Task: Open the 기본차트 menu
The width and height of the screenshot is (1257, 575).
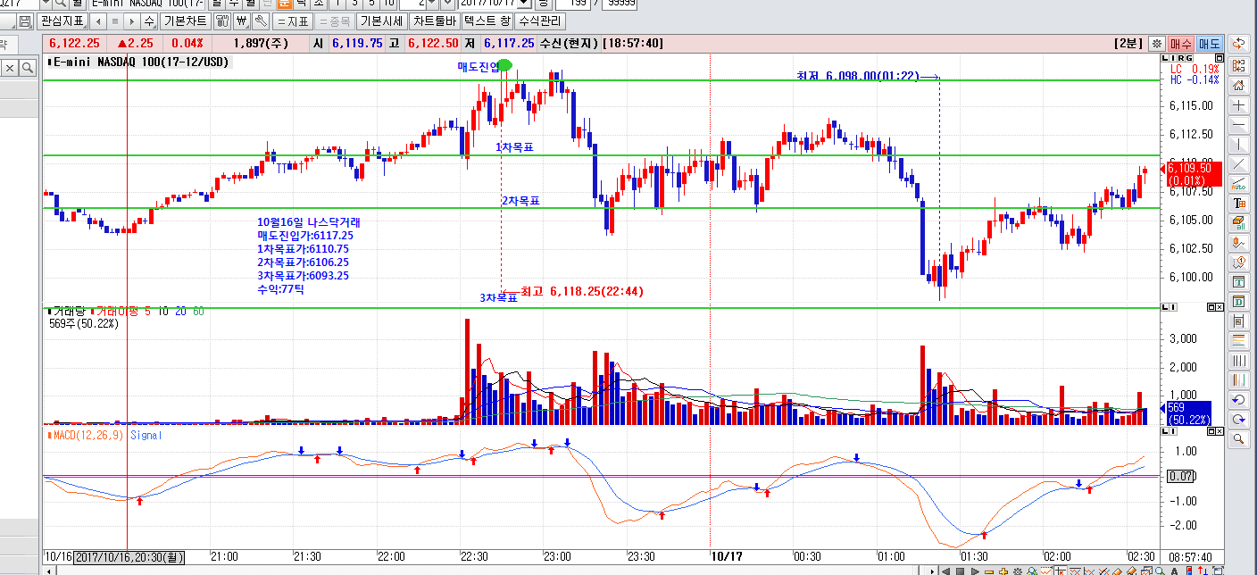Action: [186, 21]
